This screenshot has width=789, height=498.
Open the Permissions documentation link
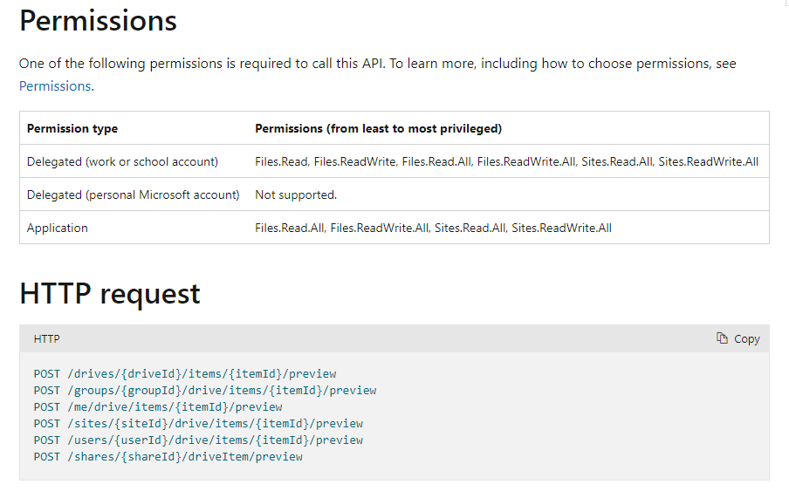[x=56, y=85]
